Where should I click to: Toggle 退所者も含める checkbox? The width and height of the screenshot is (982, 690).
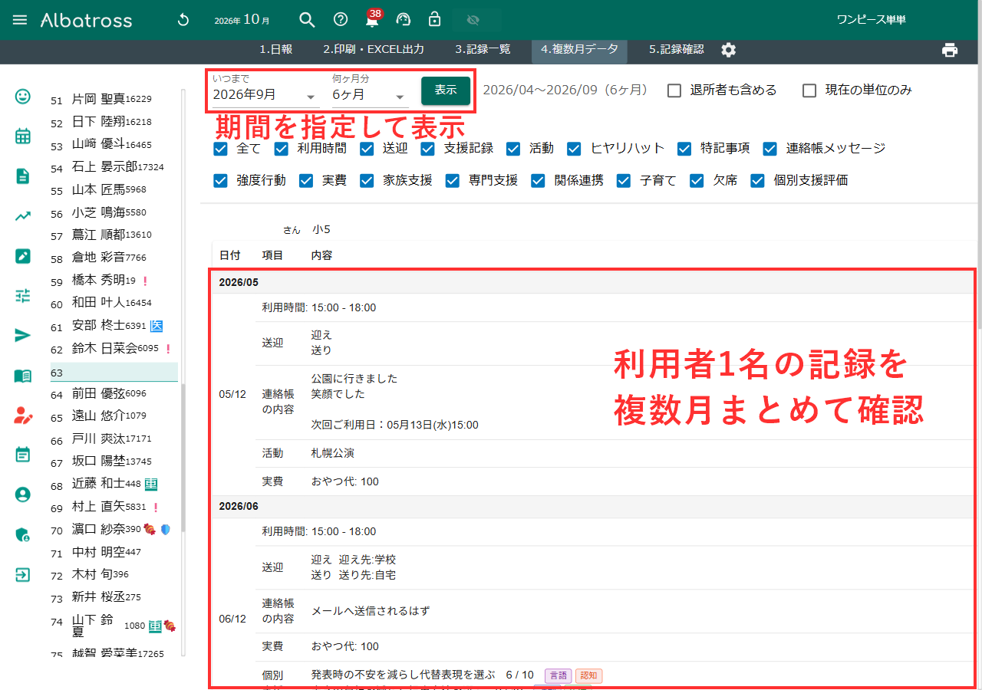click(x=674, y=90)
